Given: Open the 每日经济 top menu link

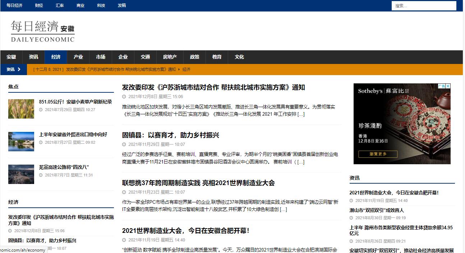Looking at the screenshot, I should [14, 5].
